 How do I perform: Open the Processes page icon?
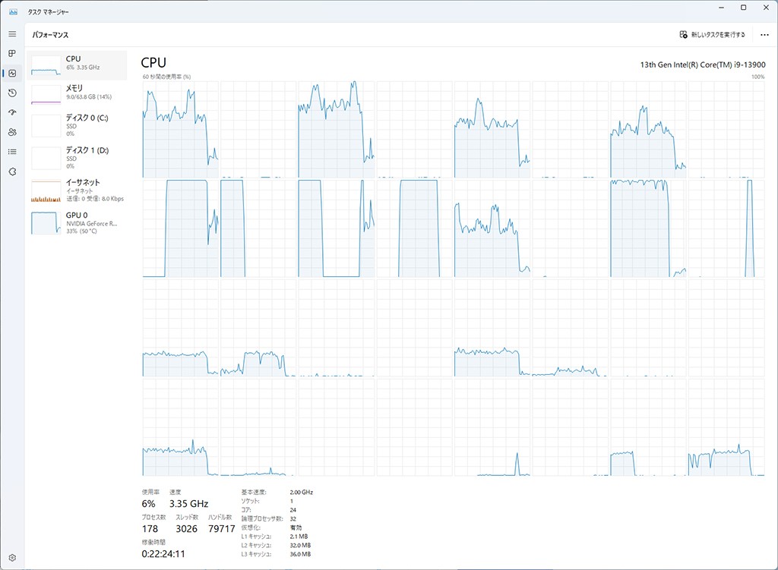[x=12, y=54]
